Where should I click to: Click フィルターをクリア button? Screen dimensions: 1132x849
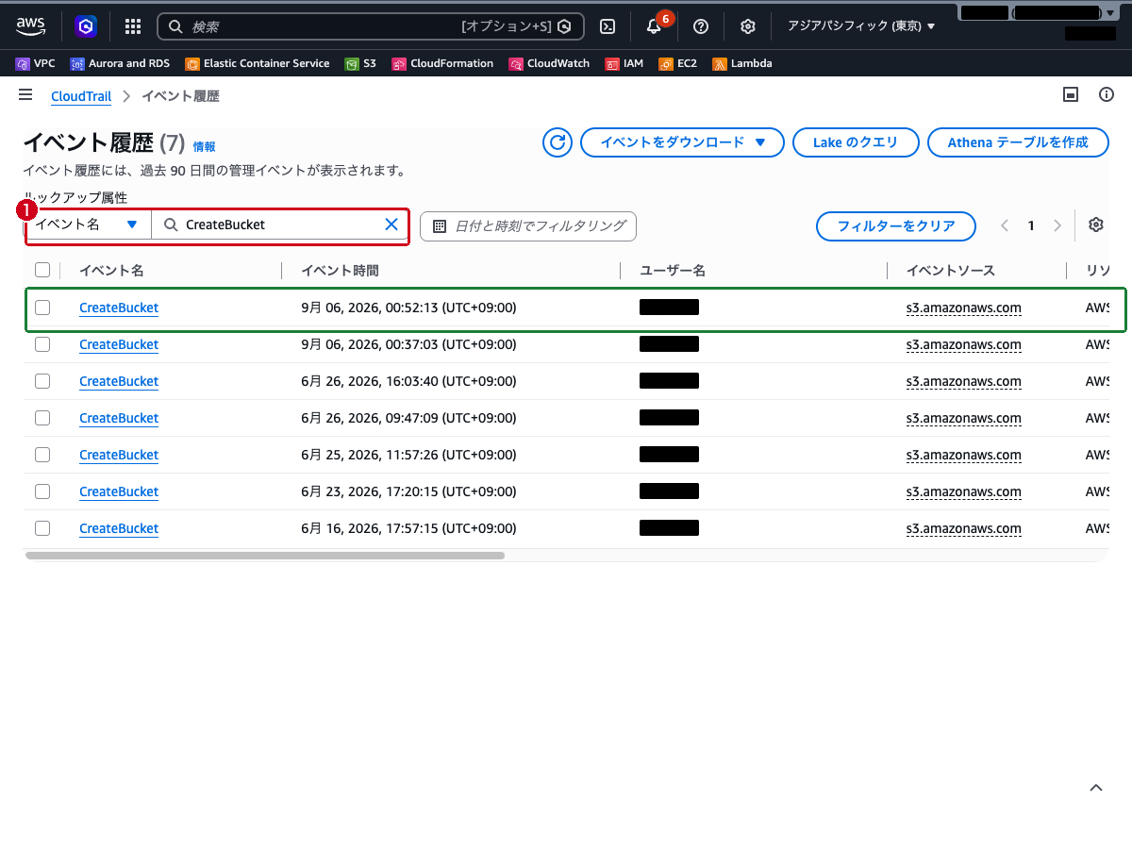896,225
